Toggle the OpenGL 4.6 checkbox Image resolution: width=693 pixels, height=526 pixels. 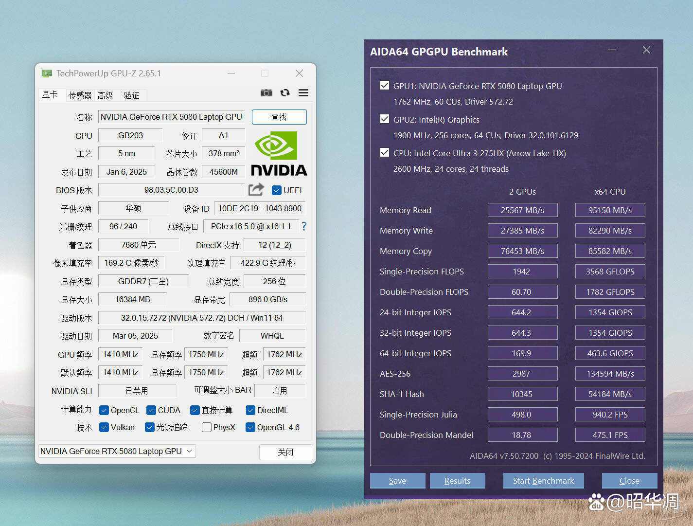tap(250, 427)
